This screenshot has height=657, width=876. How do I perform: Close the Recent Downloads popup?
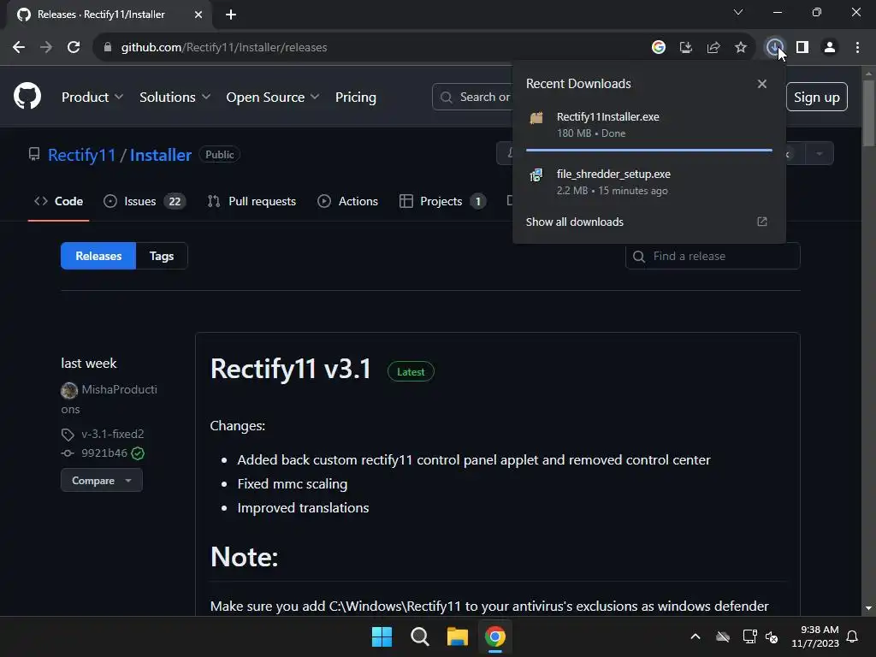(762, 84)
